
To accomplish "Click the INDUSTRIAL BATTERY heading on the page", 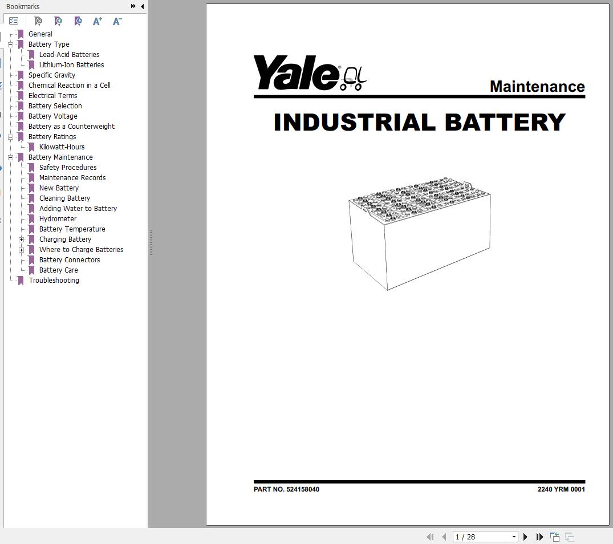I will (420, 122).
